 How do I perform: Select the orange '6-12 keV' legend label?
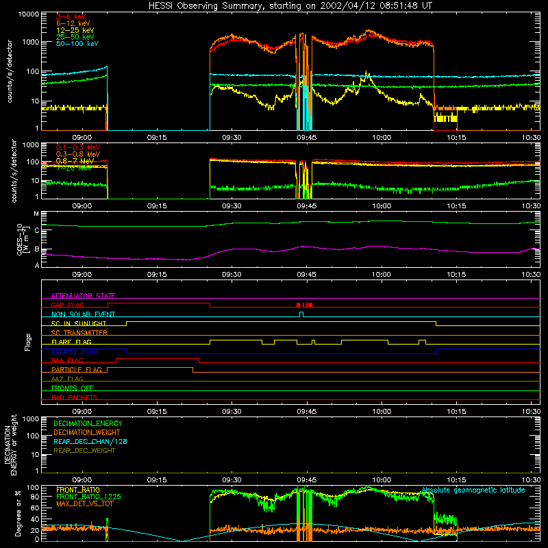coord(73,23)
